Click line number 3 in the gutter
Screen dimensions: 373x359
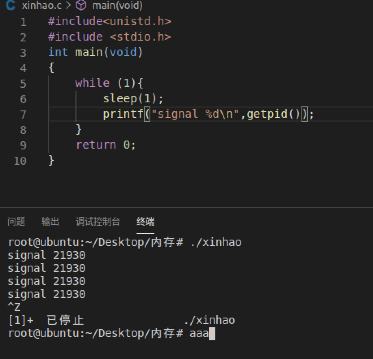[23, 53]
